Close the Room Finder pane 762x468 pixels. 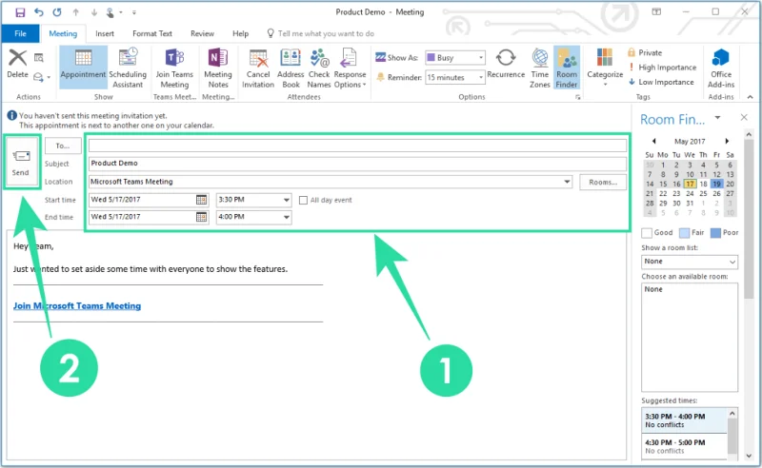tap(744, 118)
